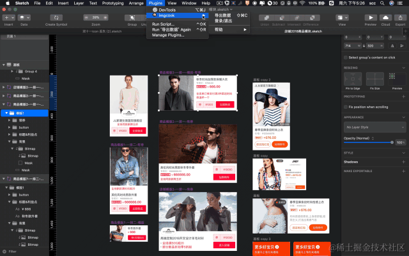
Task: Click the Preview play button
Action: coord(371,17)
